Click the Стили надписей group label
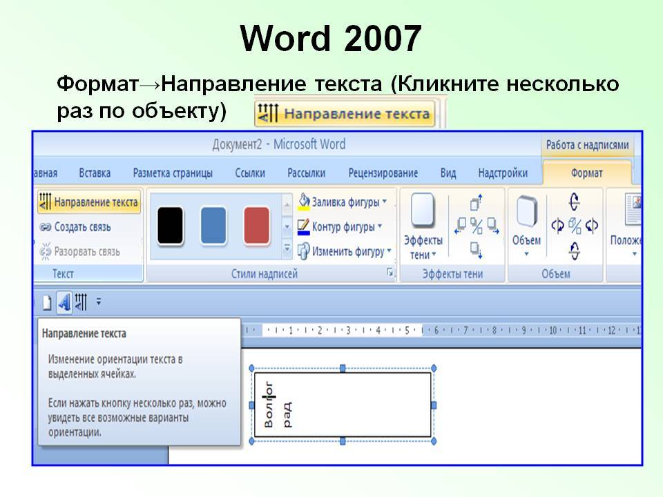The width and height of the screenshot is (663, 497). [x=265, y=274]
